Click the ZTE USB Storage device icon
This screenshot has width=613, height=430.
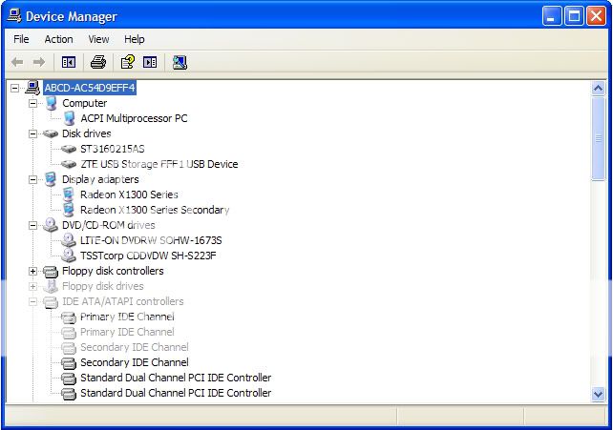click(69, 164)
